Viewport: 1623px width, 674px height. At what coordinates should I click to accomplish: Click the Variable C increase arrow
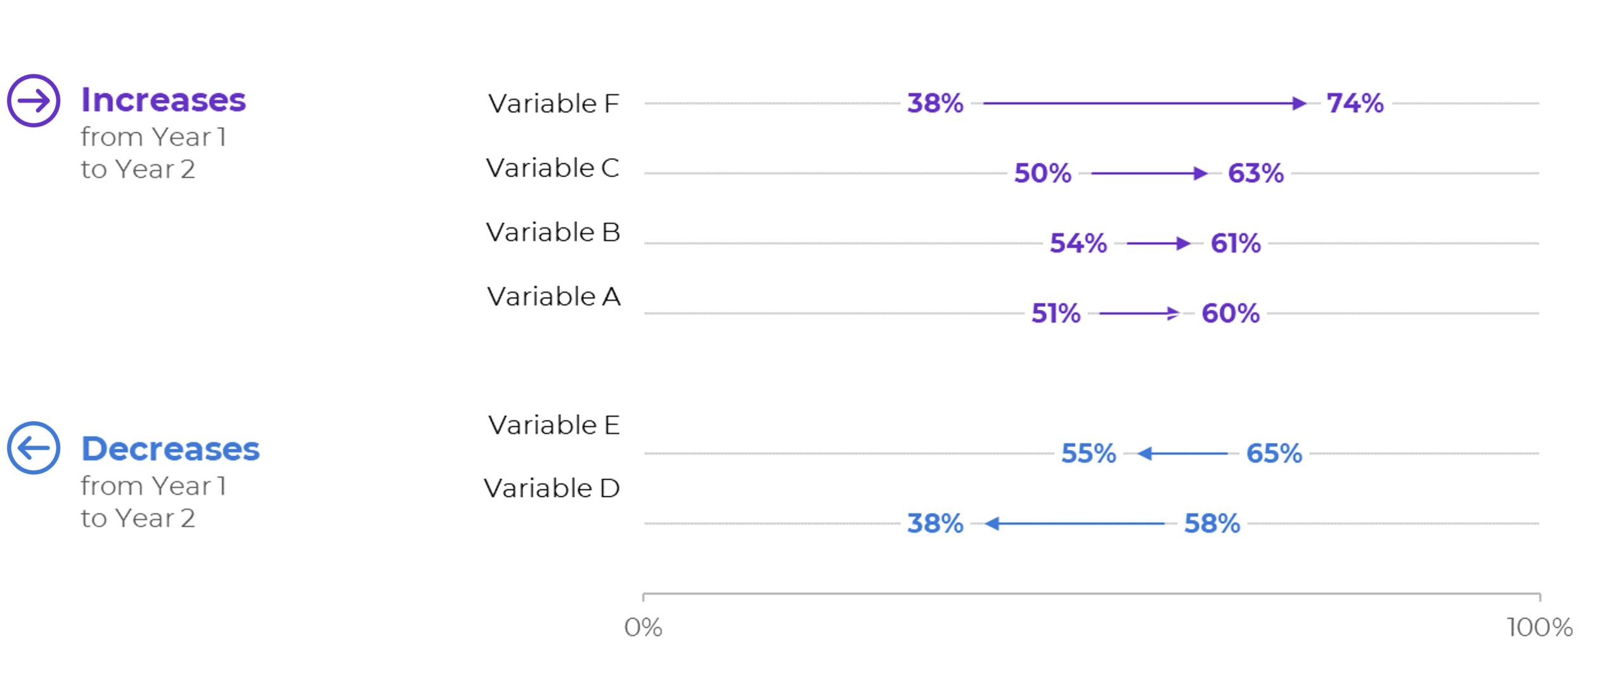pos(1149,173)
